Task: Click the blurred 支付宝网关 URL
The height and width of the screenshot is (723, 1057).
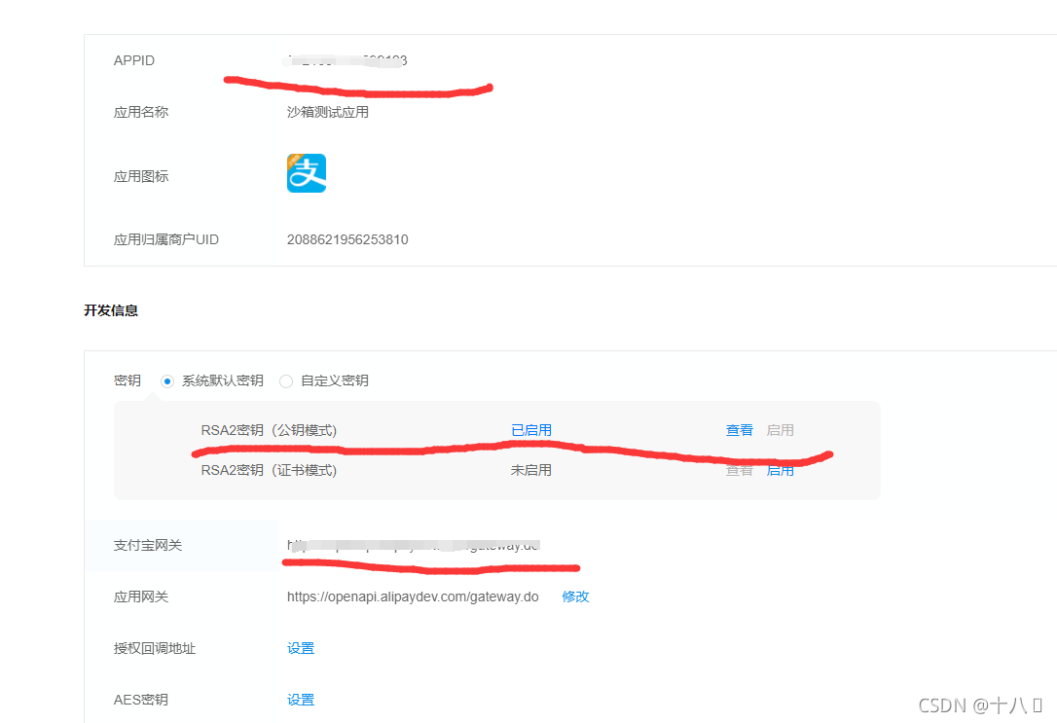Action: [x=413, y=545]
